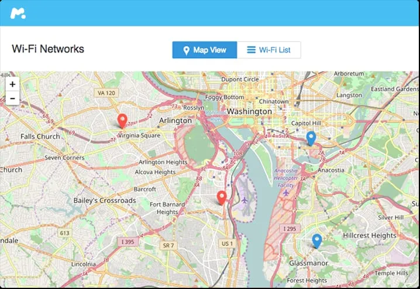
Task: Click the Arlington label on map
Action: 175,121
